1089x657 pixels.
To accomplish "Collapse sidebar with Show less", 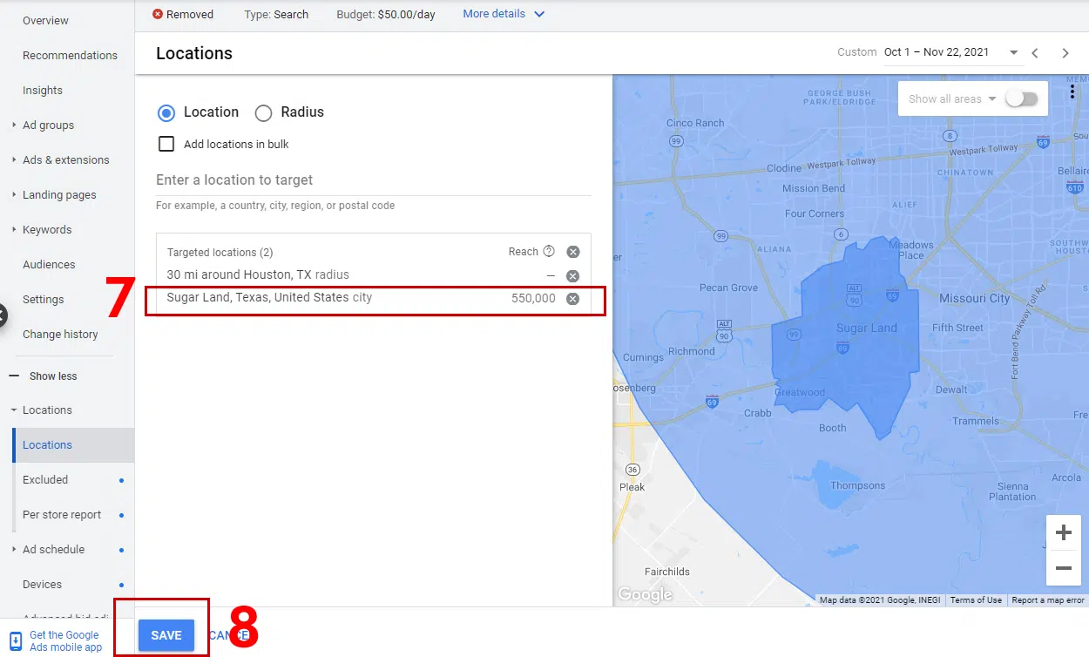I will (x=44, y=376).
